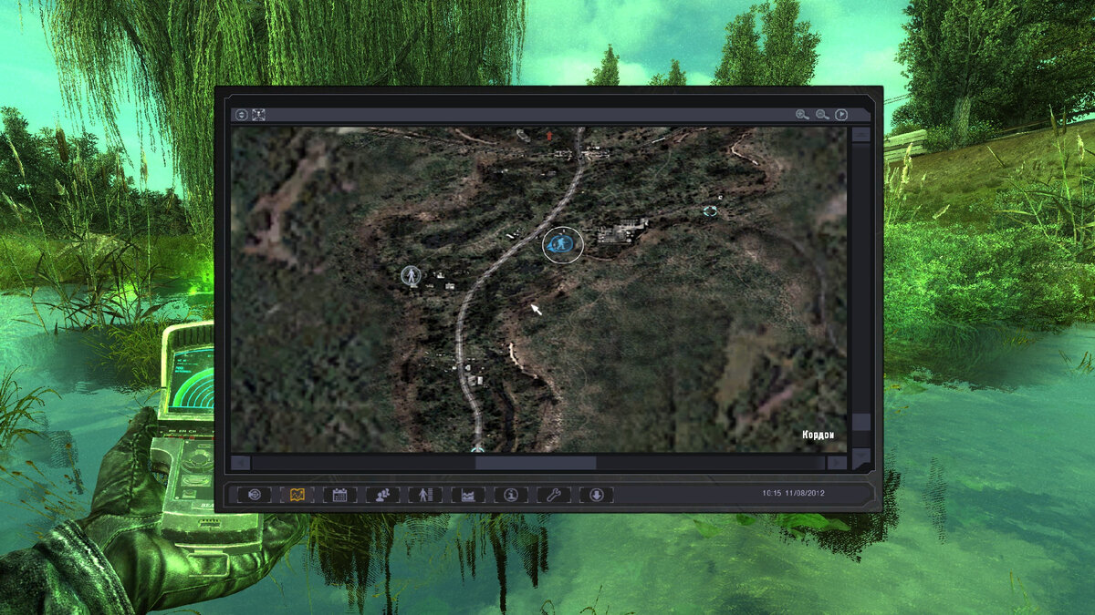Open the stalker ranking figure icon
Screen dimensions: 1095x615
click(x=425, y=495)
